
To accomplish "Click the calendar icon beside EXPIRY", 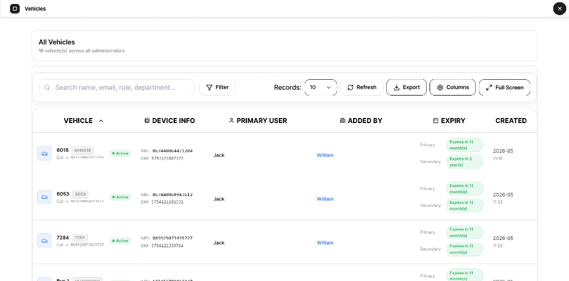I will coord(436,121).
